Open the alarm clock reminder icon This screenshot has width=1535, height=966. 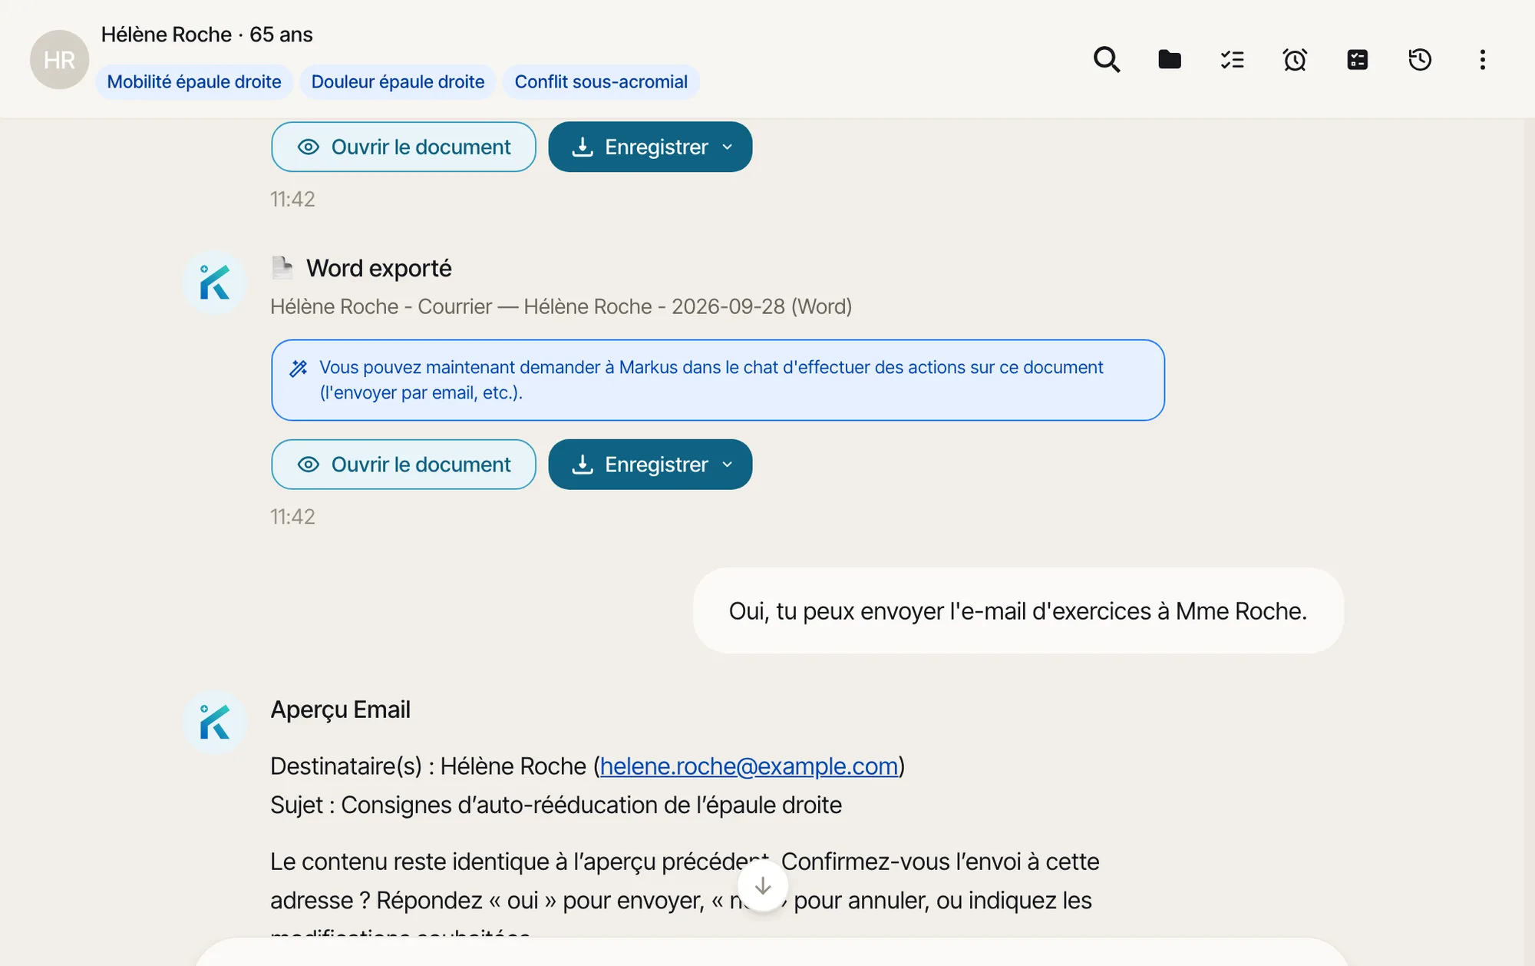point(1295,60)
